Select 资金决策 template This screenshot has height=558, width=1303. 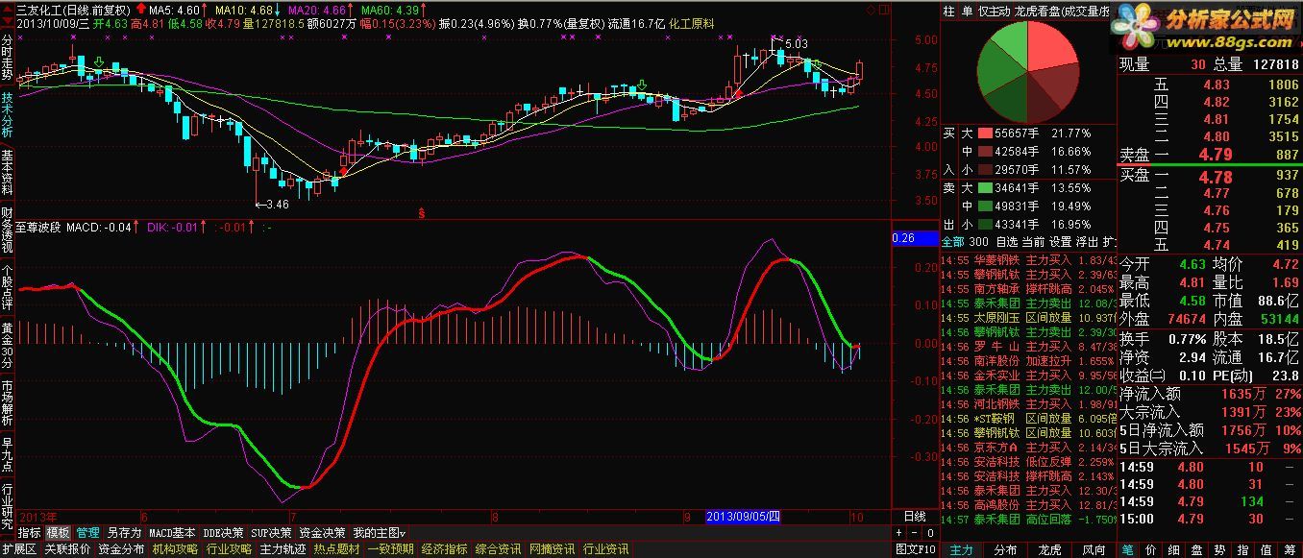click(322, 533)
